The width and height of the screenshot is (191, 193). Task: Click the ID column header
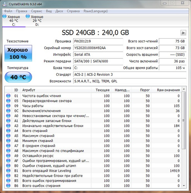[x=16, y=90]
